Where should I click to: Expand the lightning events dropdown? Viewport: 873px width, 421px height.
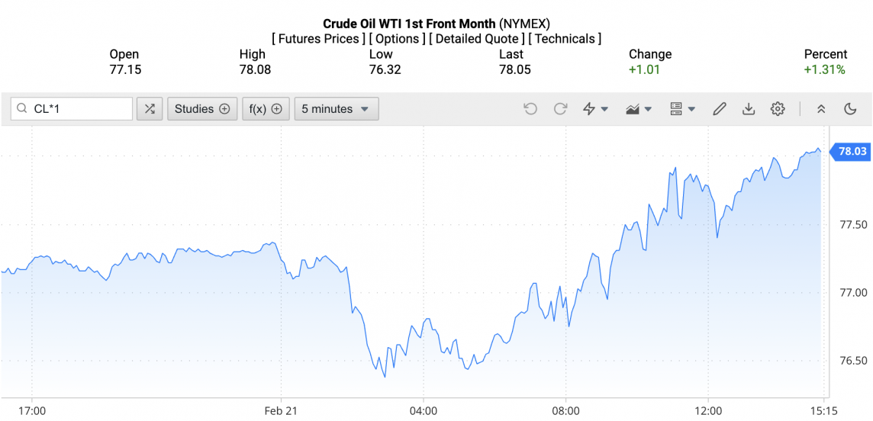(595, 109)
